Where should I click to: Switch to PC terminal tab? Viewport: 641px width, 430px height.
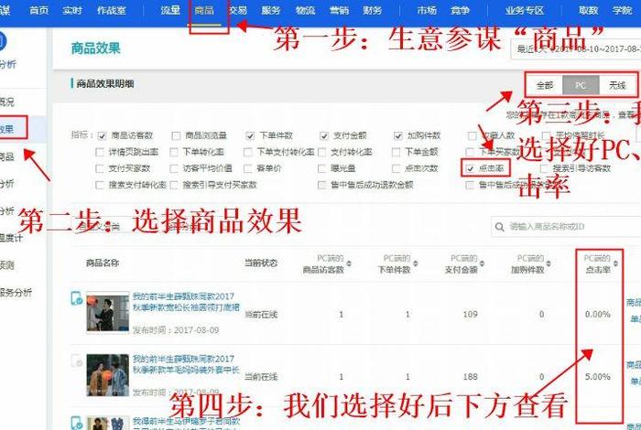581,85
